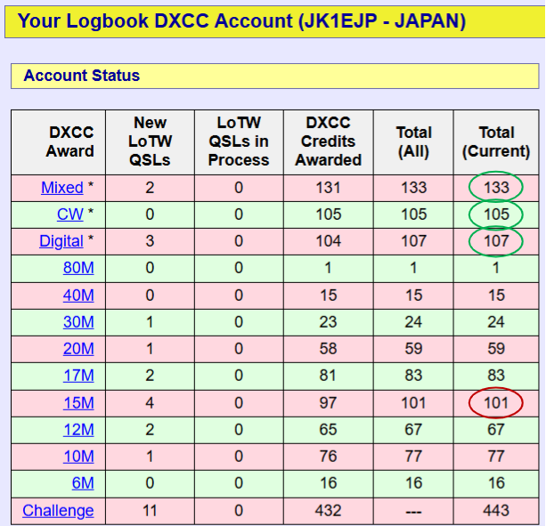Click 17M row Total (Current) value 83
The image size is (546, 526).
(496, 376)
